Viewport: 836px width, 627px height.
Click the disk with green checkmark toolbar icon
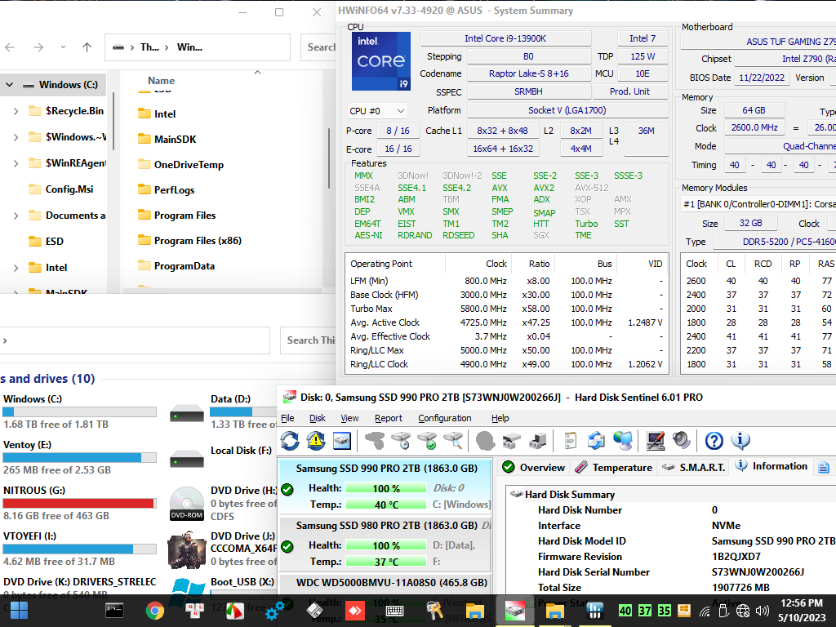click(x=427, y=441)
